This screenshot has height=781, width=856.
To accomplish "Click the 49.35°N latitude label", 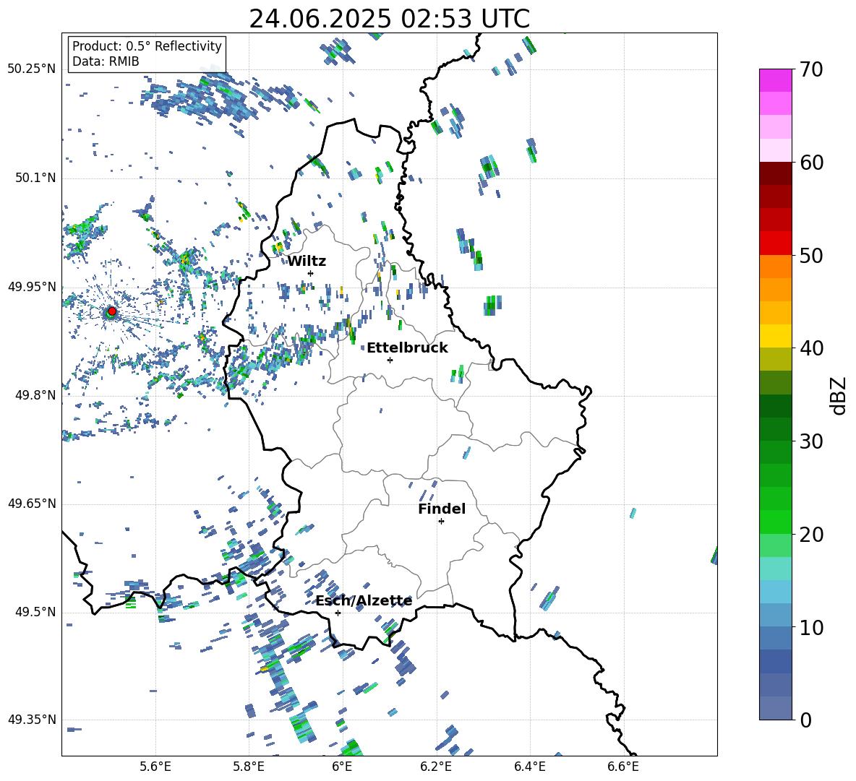I will (x=32, y=720).
